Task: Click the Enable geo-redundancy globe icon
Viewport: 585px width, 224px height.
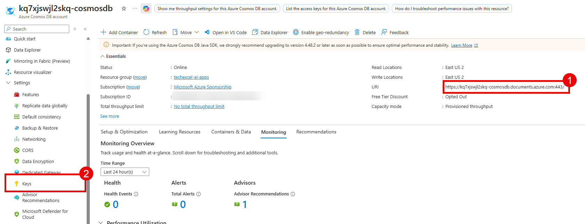Action: tap(296, 32)
